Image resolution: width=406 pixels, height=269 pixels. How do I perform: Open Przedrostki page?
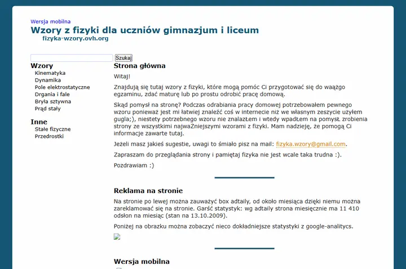pos(49,136)
